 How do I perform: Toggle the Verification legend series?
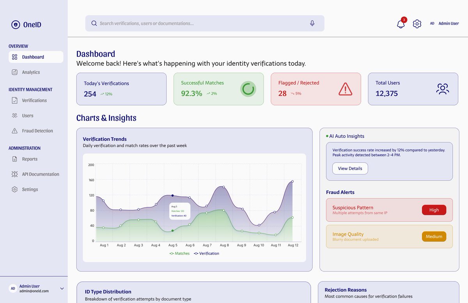pos(206,253)
